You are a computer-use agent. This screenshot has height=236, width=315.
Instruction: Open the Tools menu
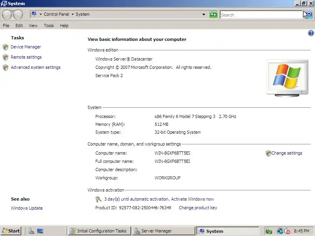coord(49,26)
